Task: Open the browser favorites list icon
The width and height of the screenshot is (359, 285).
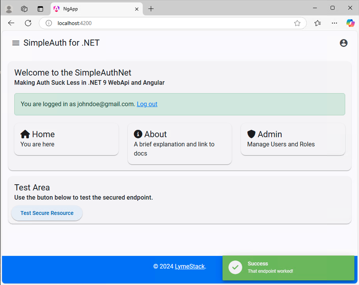Action: click(318, 23)
